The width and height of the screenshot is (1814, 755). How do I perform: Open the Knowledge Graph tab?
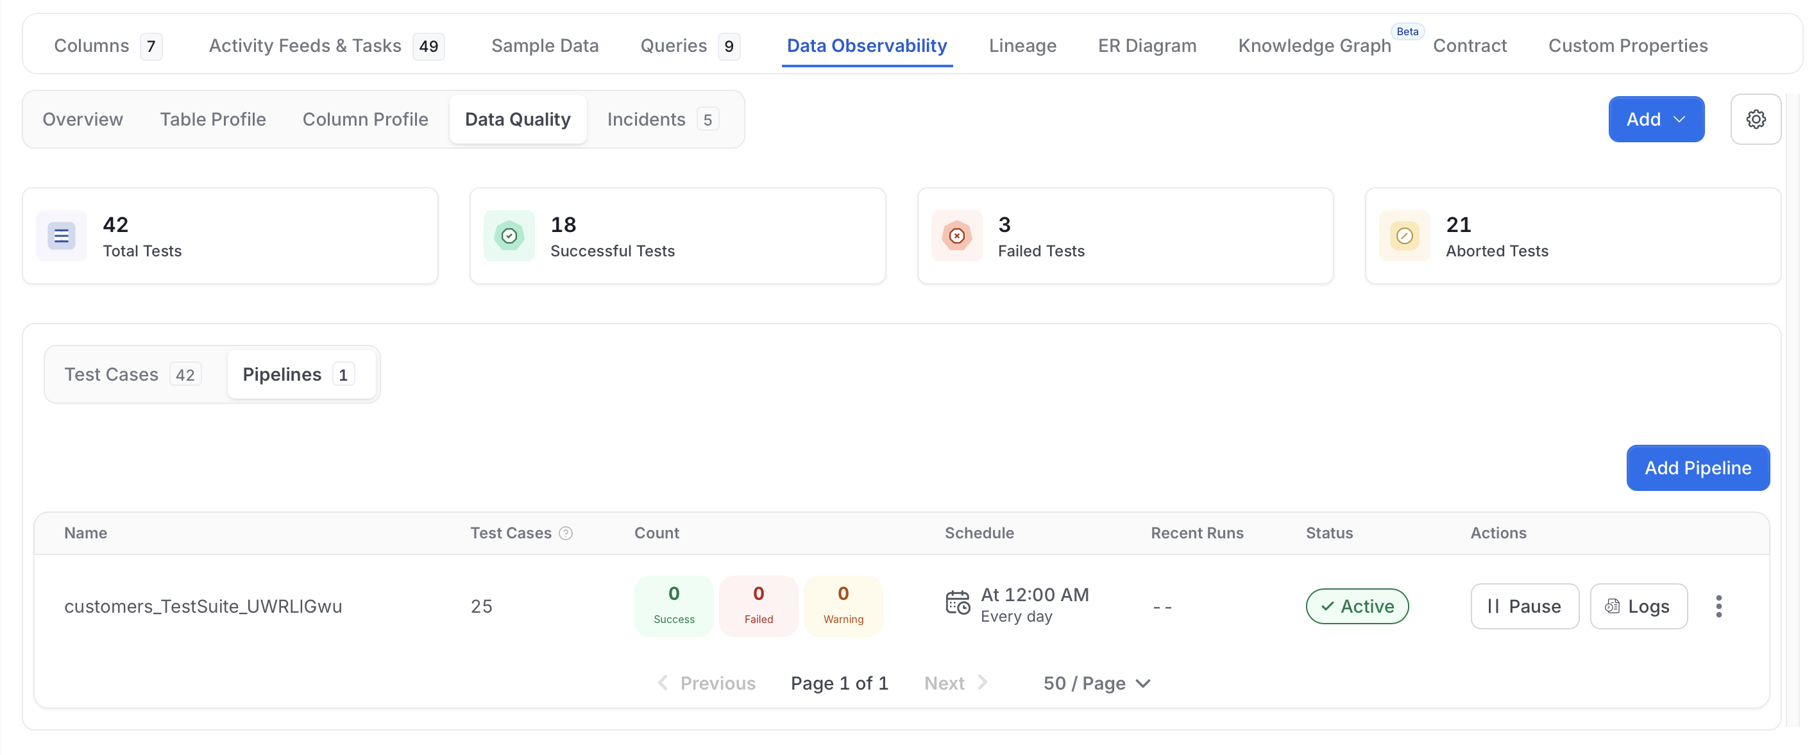pos(1315,46)
